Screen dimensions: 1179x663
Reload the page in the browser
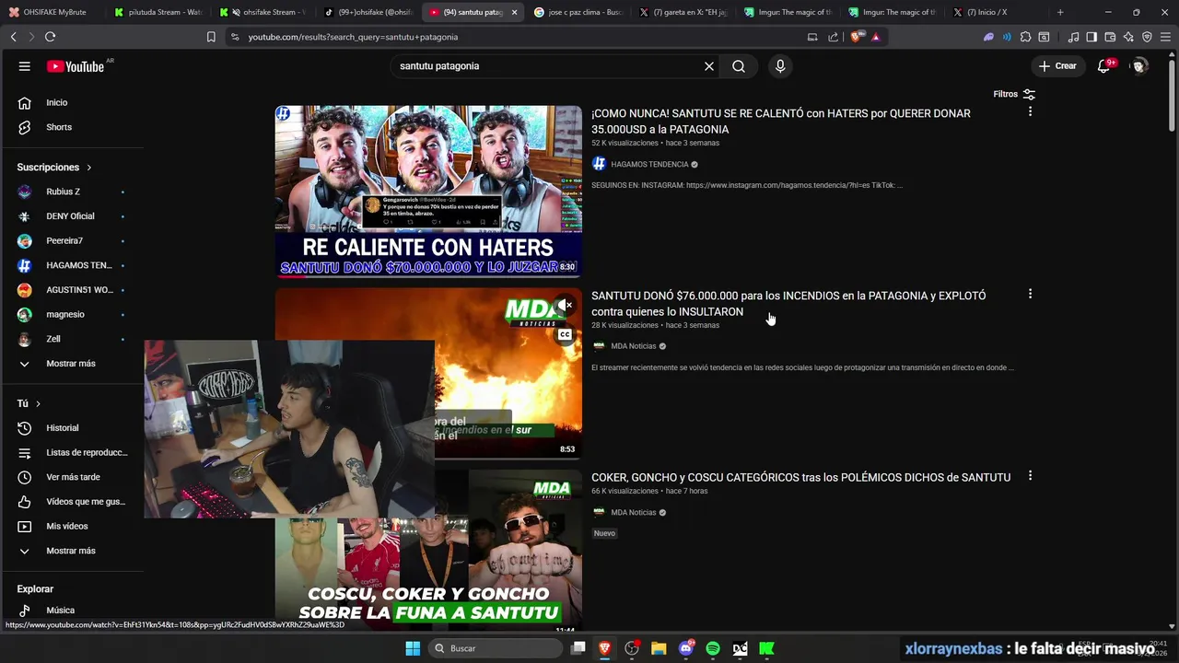click(x=50, y=37)
